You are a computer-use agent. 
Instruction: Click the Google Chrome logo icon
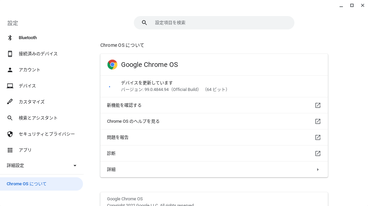coord(112,65)
